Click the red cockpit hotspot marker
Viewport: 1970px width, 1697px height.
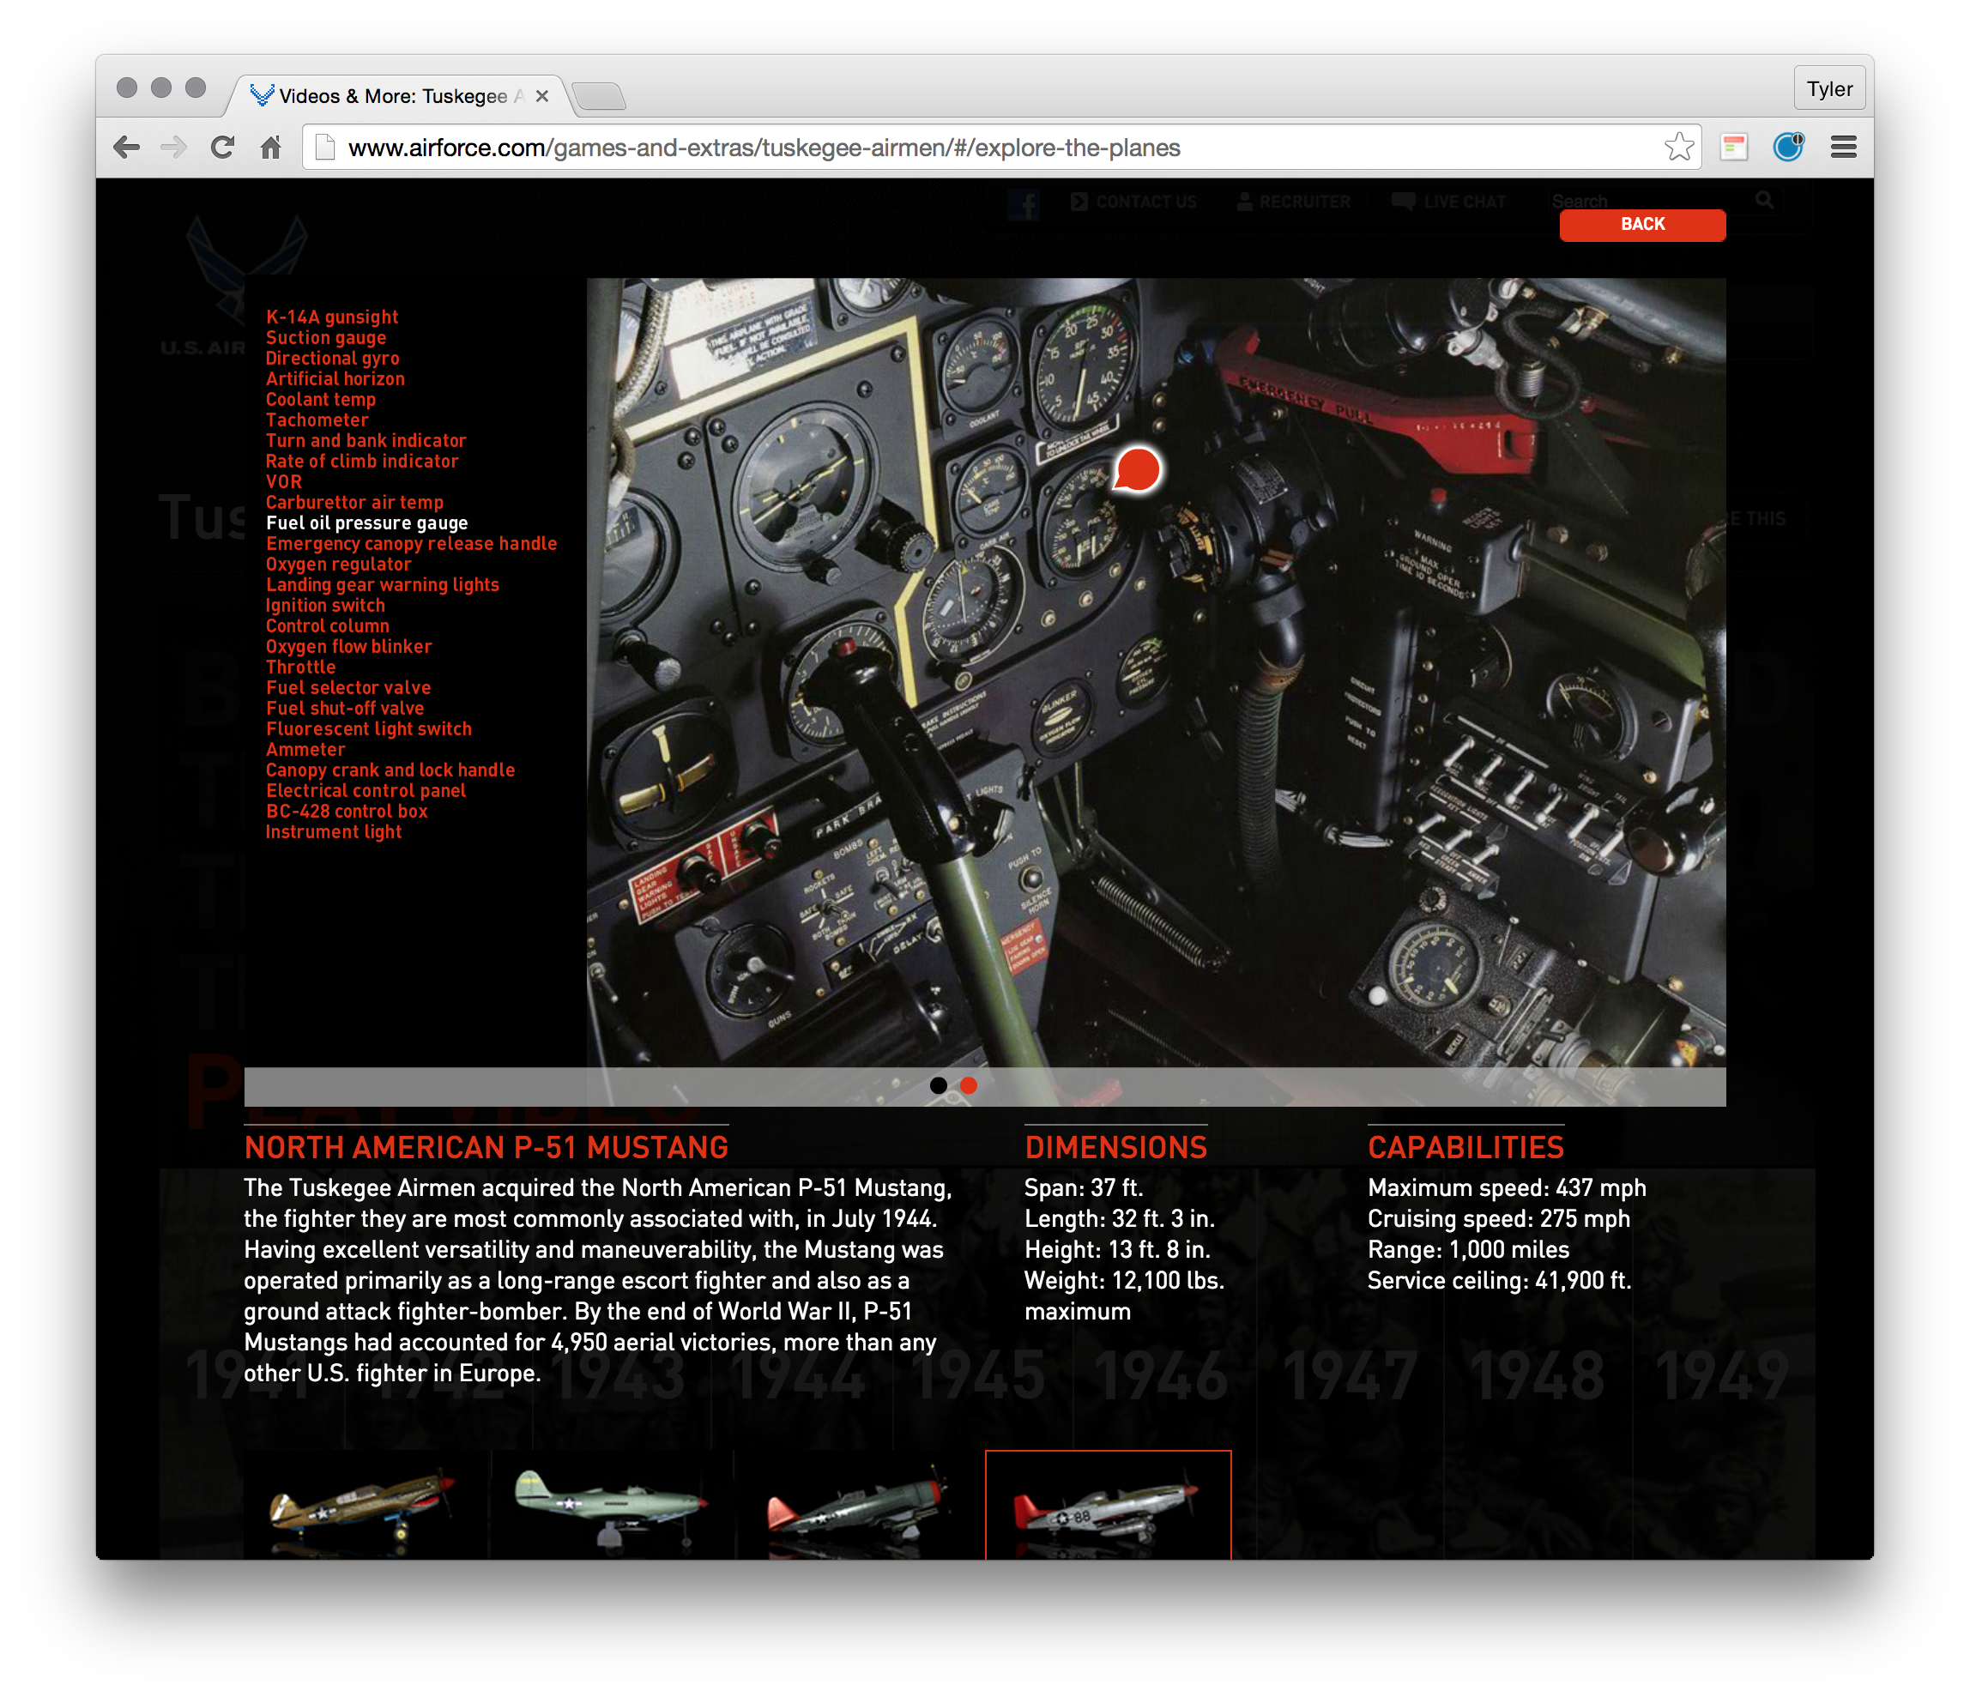click(1136, 469)
